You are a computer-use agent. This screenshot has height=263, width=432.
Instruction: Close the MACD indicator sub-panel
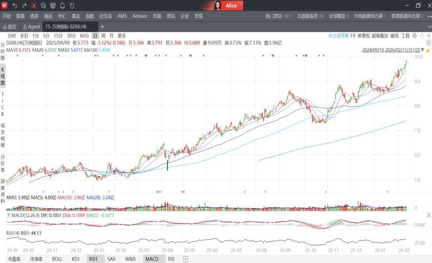tap(428, 215)
